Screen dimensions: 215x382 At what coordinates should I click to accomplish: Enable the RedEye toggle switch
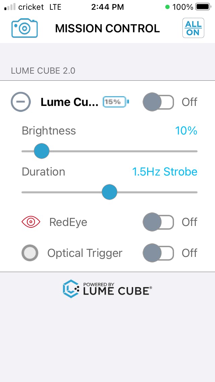click(158, 222)
